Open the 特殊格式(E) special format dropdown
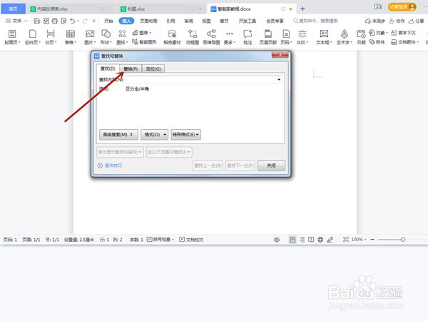Image resolution: width=428 pixels, height=321 pixels. coord(185,135)
